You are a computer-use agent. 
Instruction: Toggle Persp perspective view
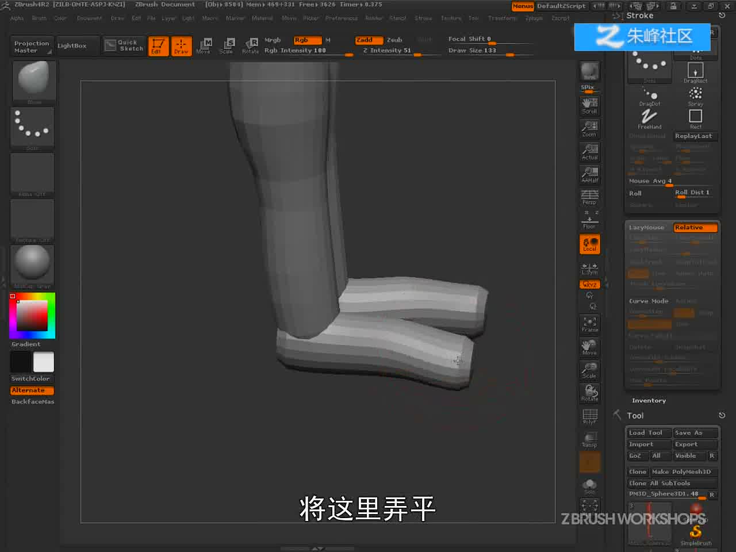pyautogui.click(x=590, y=197)
